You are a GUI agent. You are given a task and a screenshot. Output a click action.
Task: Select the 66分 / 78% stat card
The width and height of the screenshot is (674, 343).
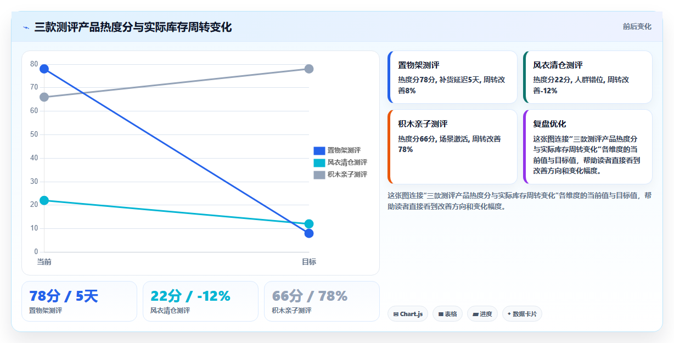(322, 301)
